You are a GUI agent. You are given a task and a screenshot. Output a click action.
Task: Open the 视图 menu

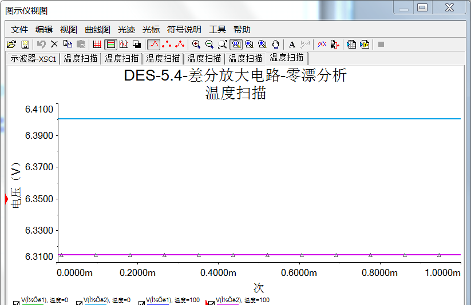[x=69, y=29]
